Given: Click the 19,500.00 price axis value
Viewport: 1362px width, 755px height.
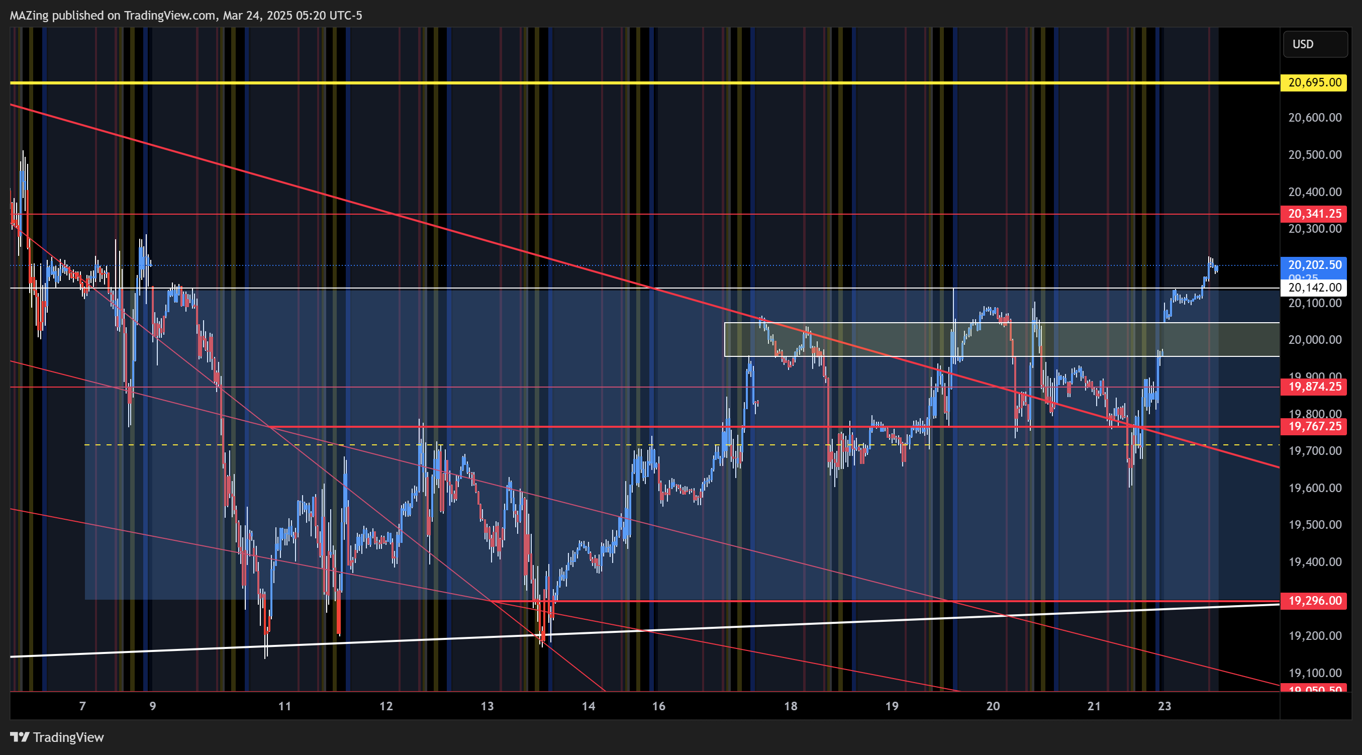Looking at the screenshot, I should pyautogui.click(x=1315, y=524).
